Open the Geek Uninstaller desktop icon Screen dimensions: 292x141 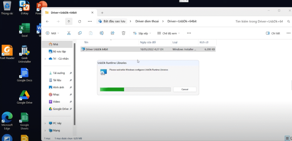click(25, 54)
